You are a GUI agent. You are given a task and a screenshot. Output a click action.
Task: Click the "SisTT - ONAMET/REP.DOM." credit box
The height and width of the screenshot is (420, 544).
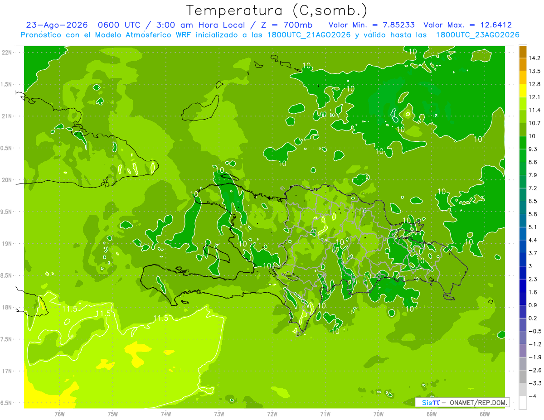pos(462,402)
